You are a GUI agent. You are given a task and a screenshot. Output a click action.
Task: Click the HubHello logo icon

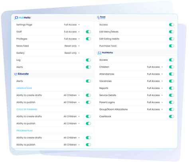[16, 18]
